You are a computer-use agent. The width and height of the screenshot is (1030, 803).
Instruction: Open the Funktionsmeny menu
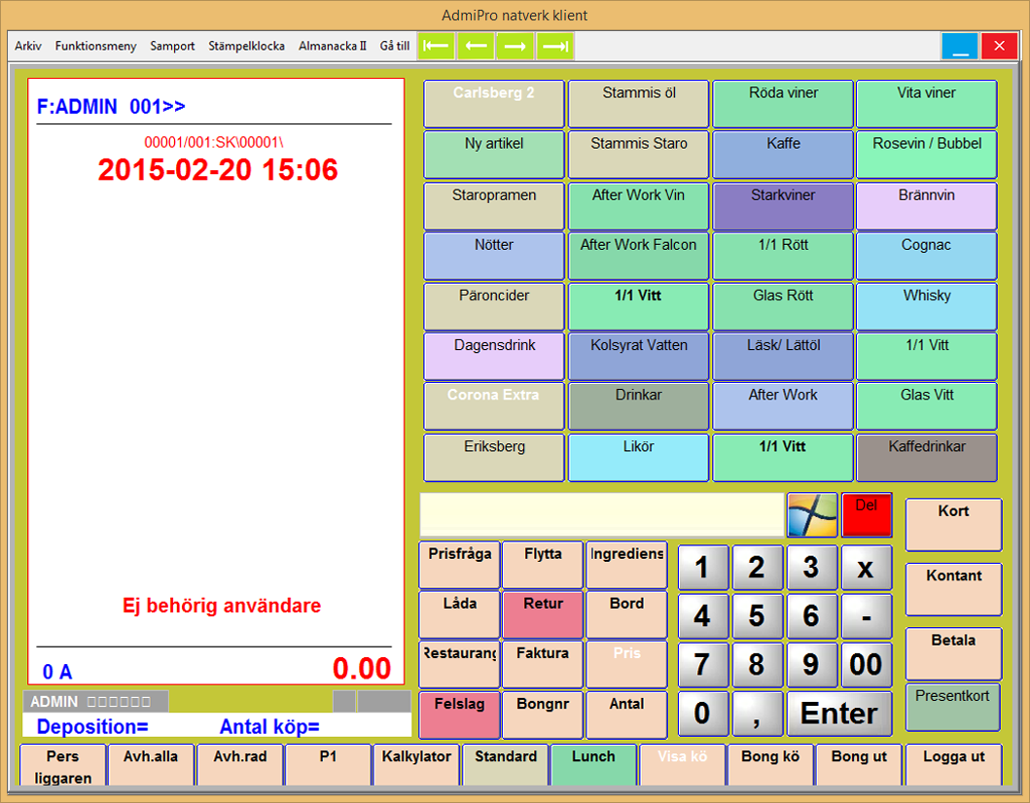tap(95, 46)
